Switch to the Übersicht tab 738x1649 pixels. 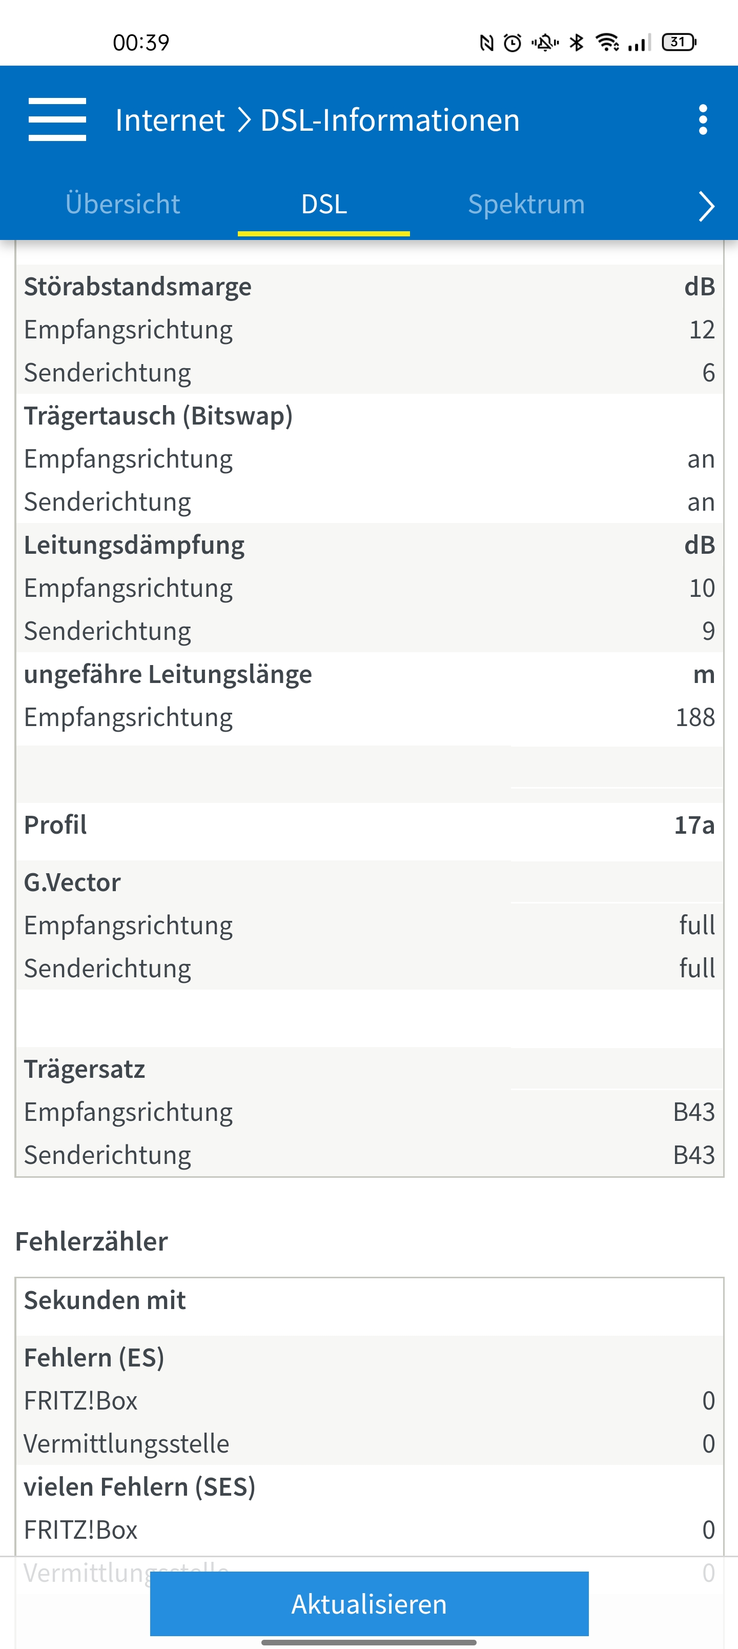point(122,204)
